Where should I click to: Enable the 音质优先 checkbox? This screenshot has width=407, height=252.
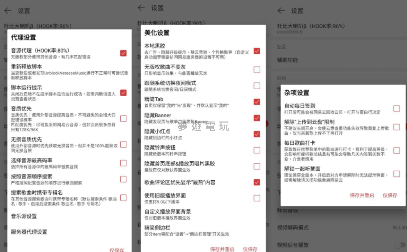click(x=123, y=118)
